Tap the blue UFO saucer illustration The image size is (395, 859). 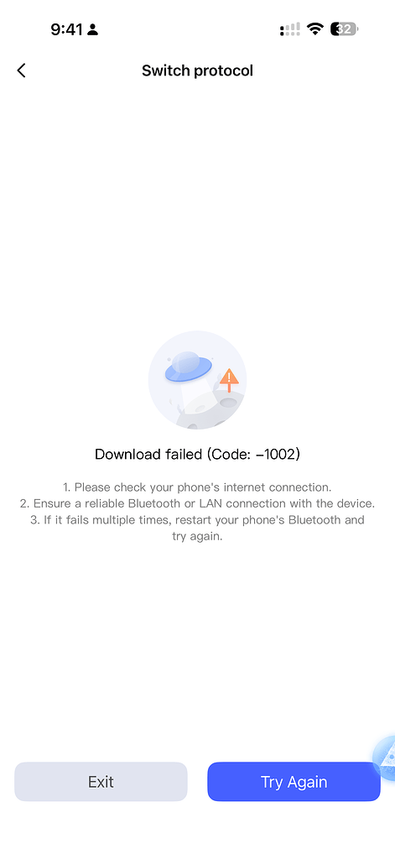[189, 366]
